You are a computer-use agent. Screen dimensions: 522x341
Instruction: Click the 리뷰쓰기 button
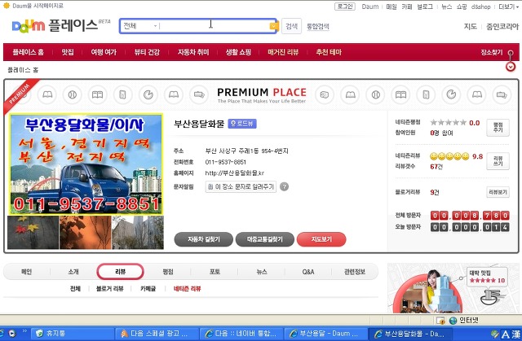click(x=498, y=161)
